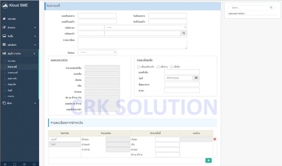Open the customer search magnifier beside รหัสลูกค้า
The image size is (282, 166).
tap(184, 33)
